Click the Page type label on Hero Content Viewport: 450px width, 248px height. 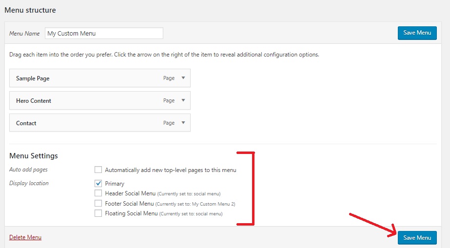click(x=169, y=100)
